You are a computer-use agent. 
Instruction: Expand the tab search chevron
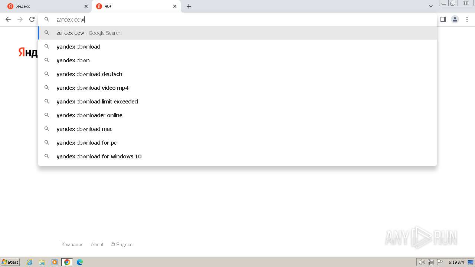(x=431, y=6)
